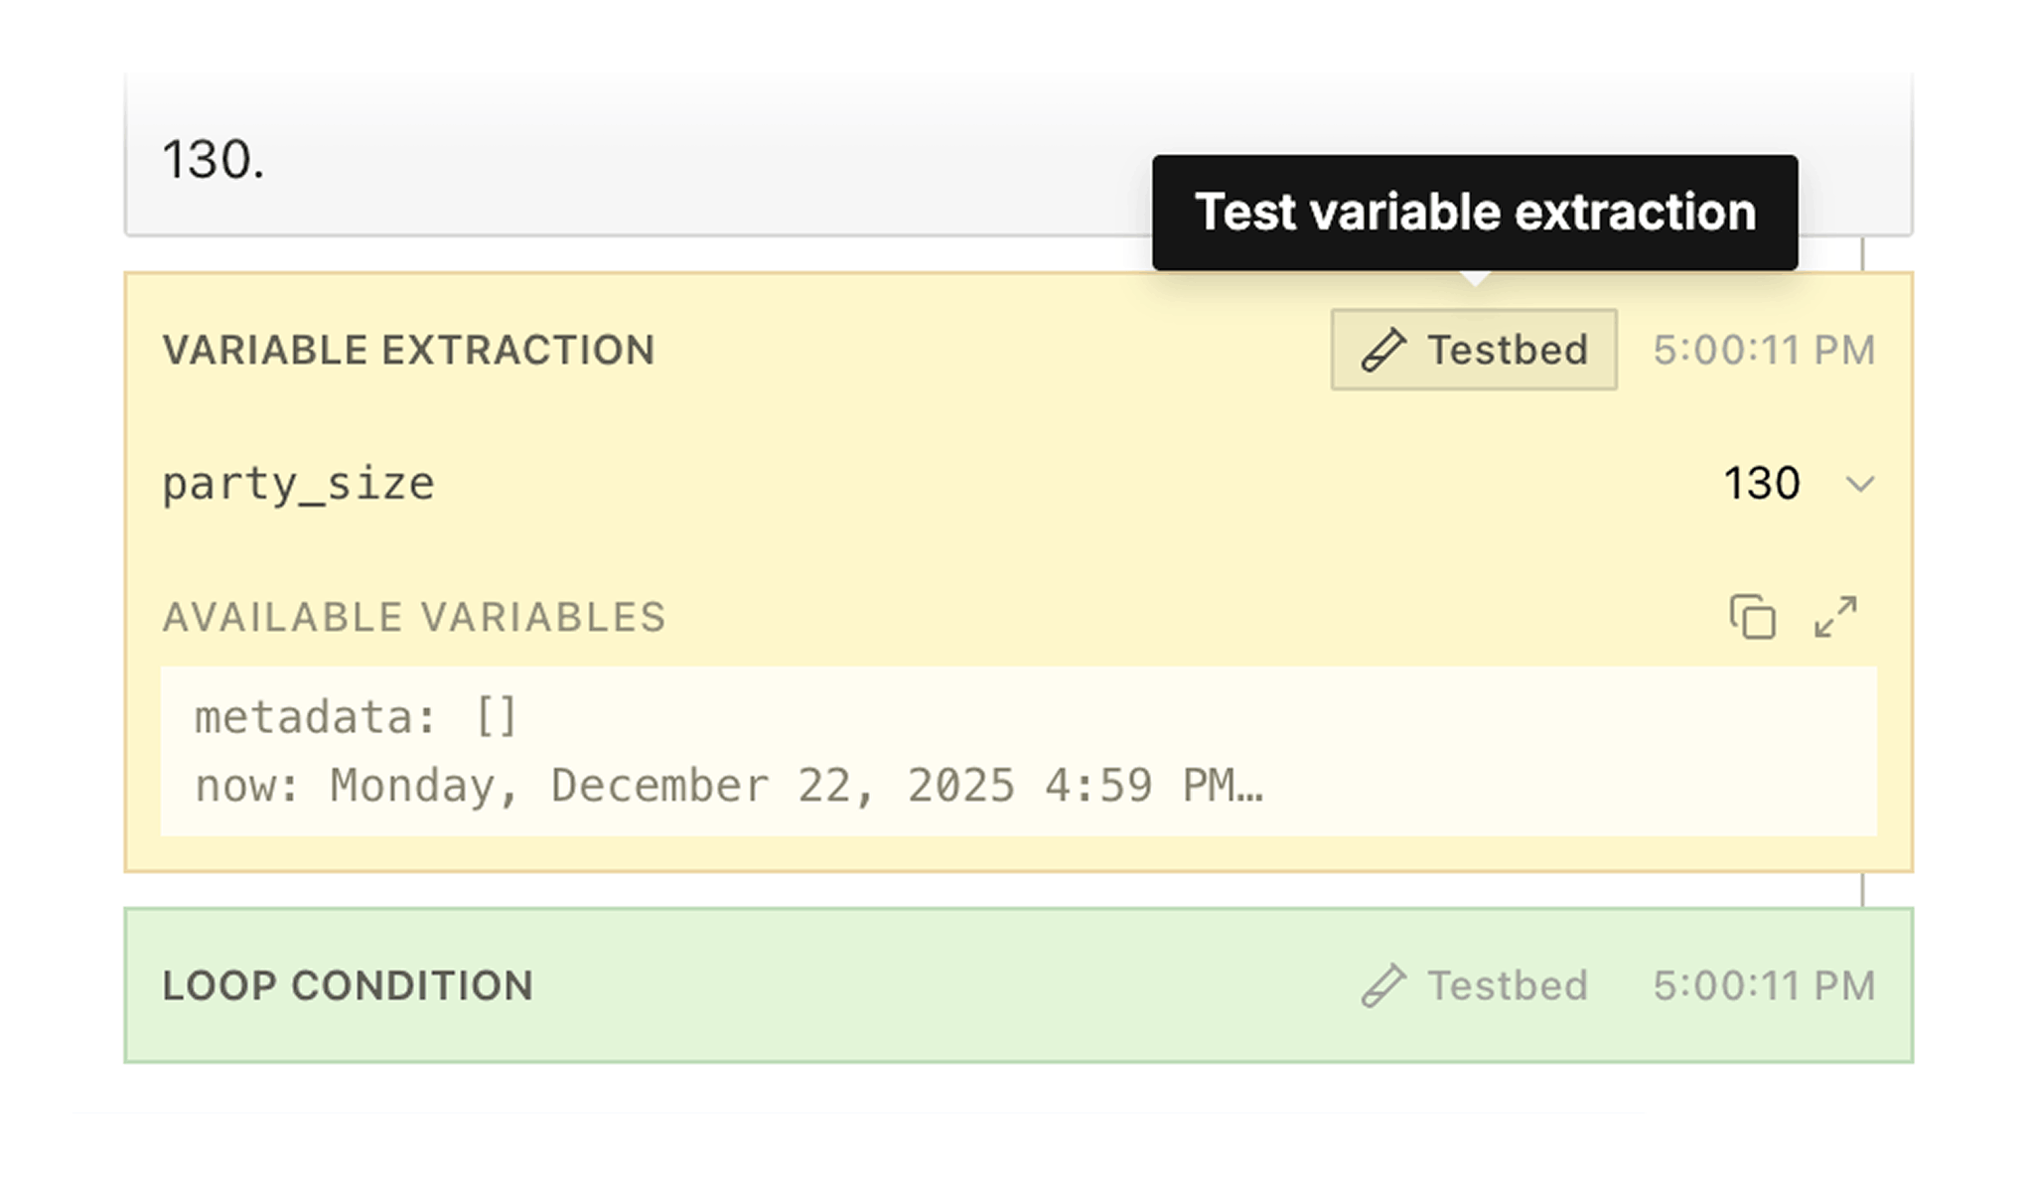Open the party_size value dropdown showing 130
2035x1186 pixels.
1859,486
